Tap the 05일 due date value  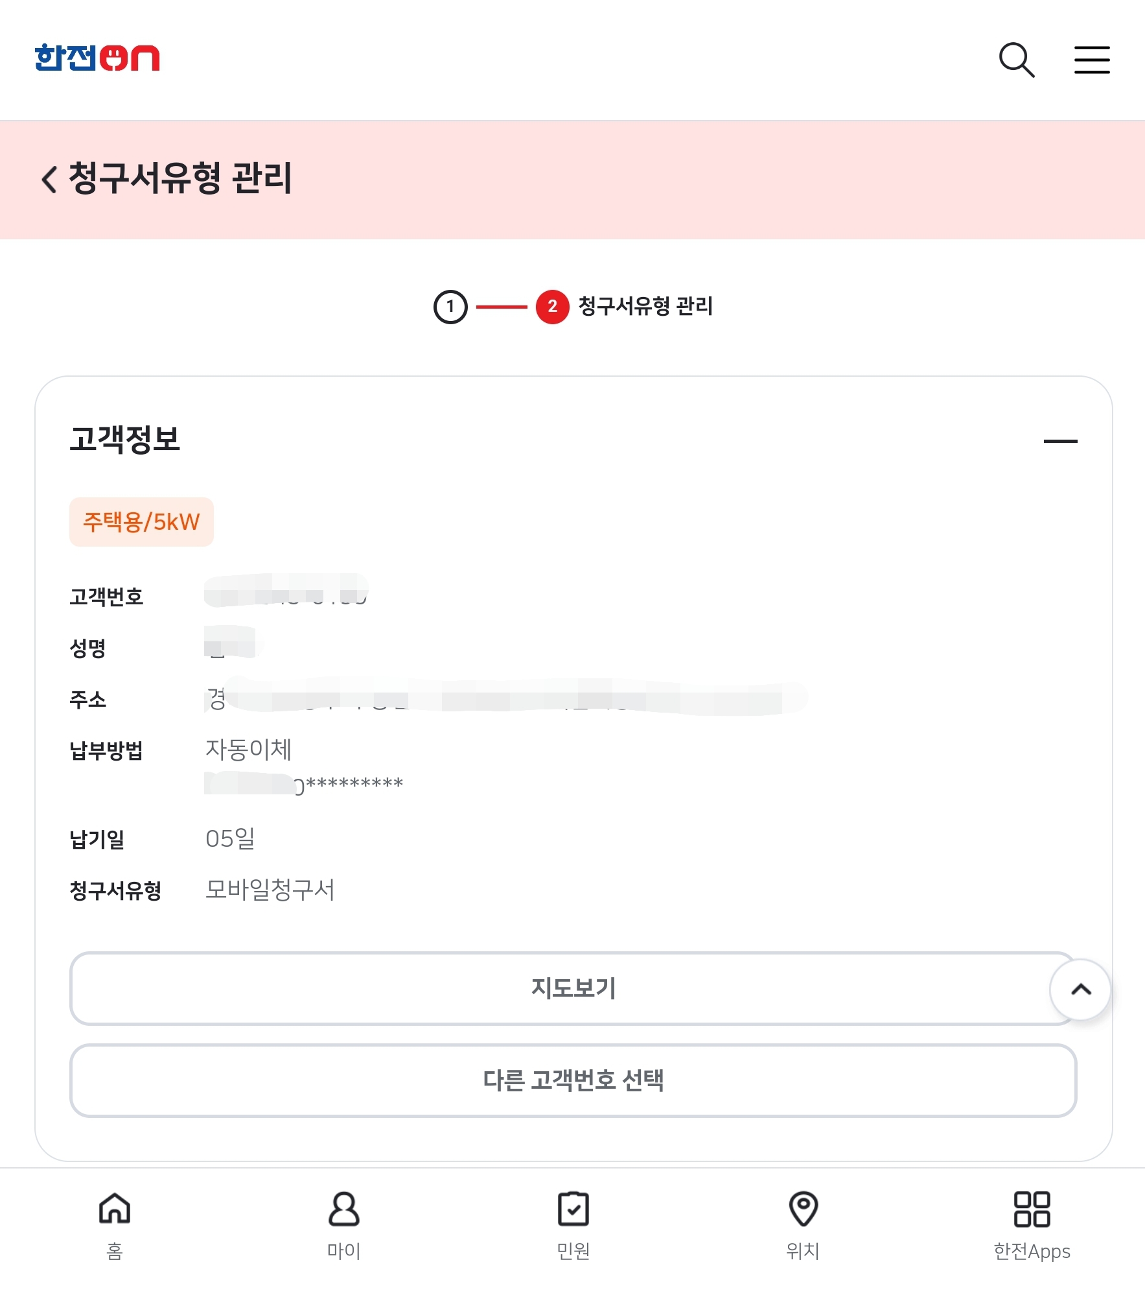pos(230,838)
